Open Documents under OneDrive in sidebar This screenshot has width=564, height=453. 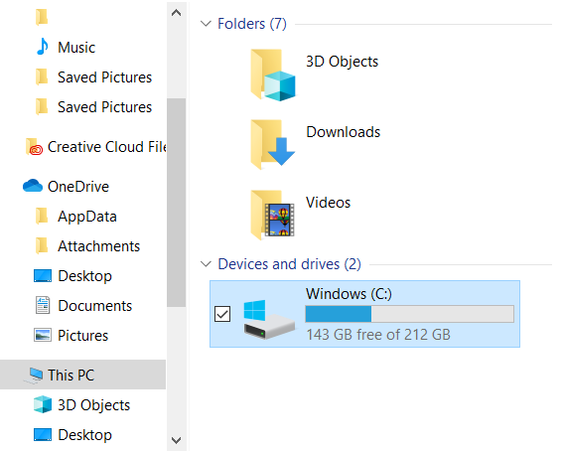pos(95,306)
